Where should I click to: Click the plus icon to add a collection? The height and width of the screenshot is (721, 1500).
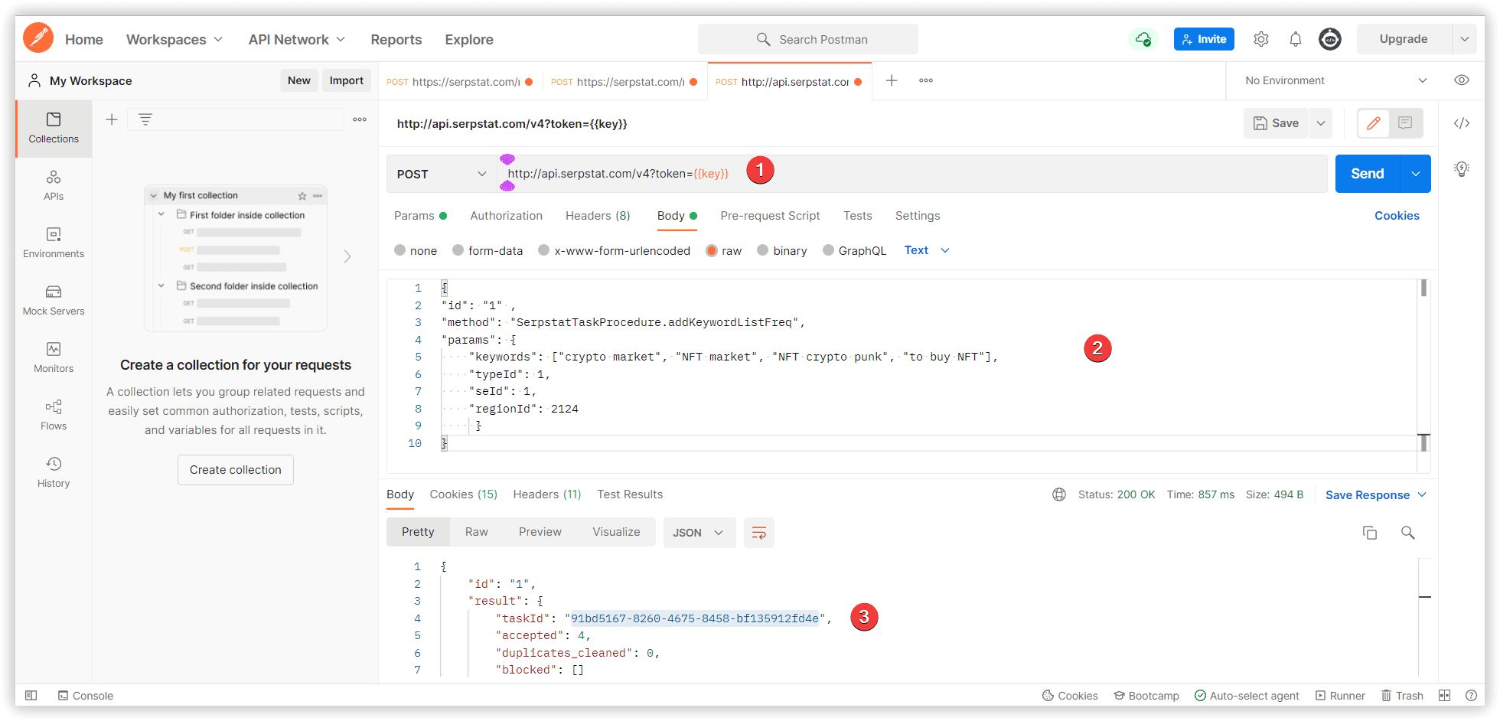[112, 119]
